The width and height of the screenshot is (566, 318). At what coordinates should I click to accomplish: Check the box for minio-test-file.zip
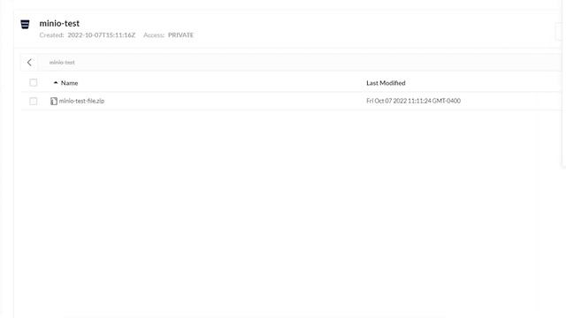(34, 102)
